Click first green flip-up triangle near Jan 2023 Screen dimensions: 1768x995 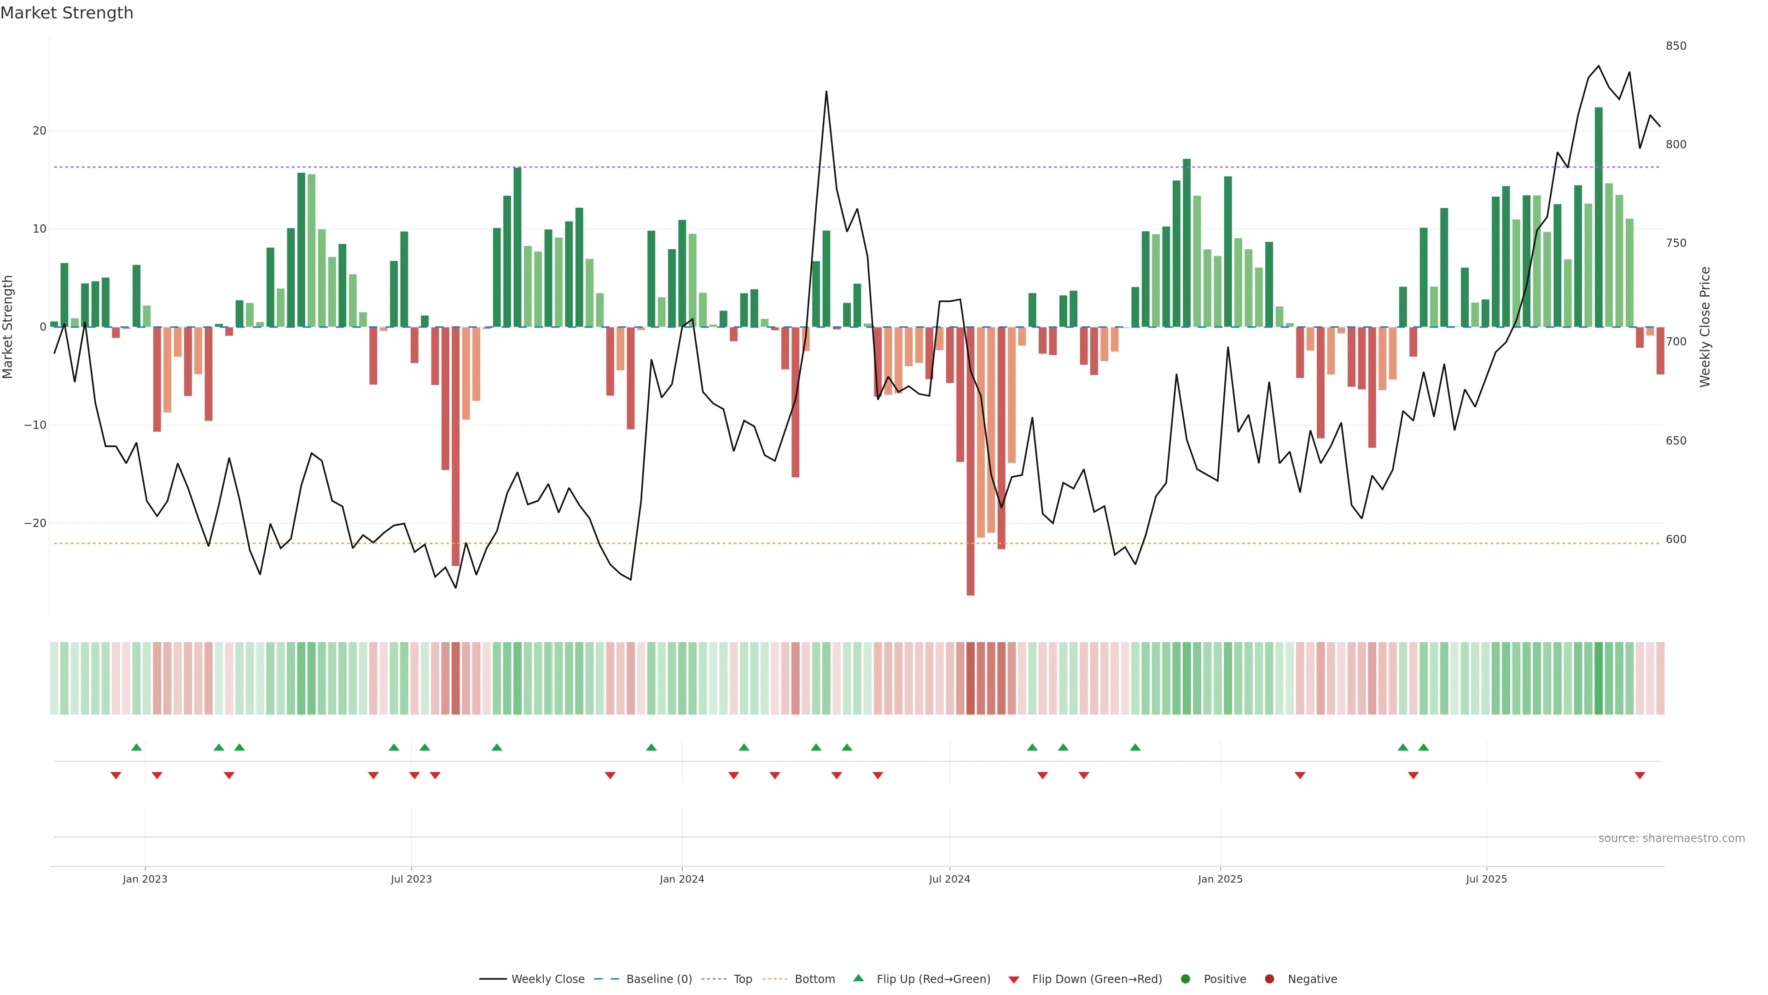tap(137, 747)
